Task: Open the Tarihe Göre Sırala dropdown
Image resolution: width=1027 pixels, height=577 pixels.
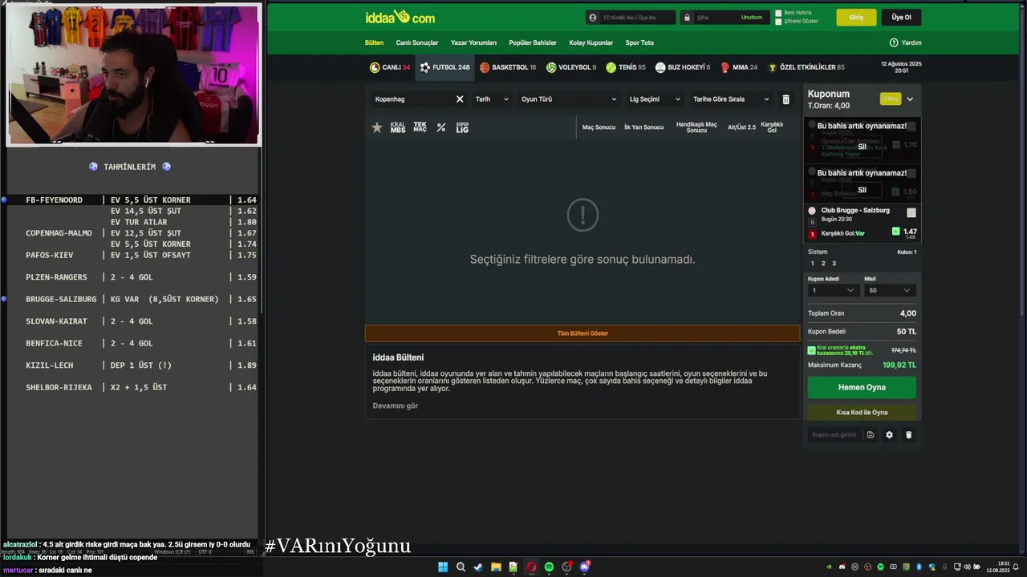Action: pyautogui.click(x=731, y=99)
